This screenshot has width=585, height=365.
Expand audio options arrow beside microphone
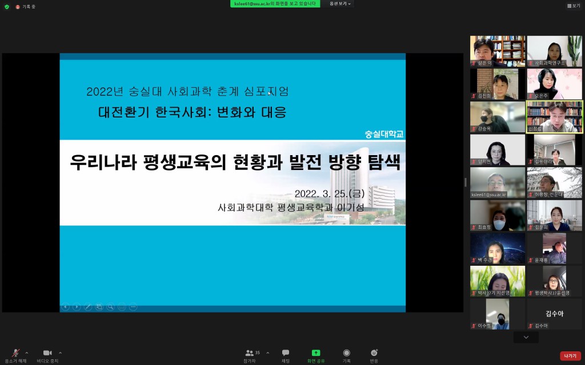pyautogui.click(x=26, y=352)
